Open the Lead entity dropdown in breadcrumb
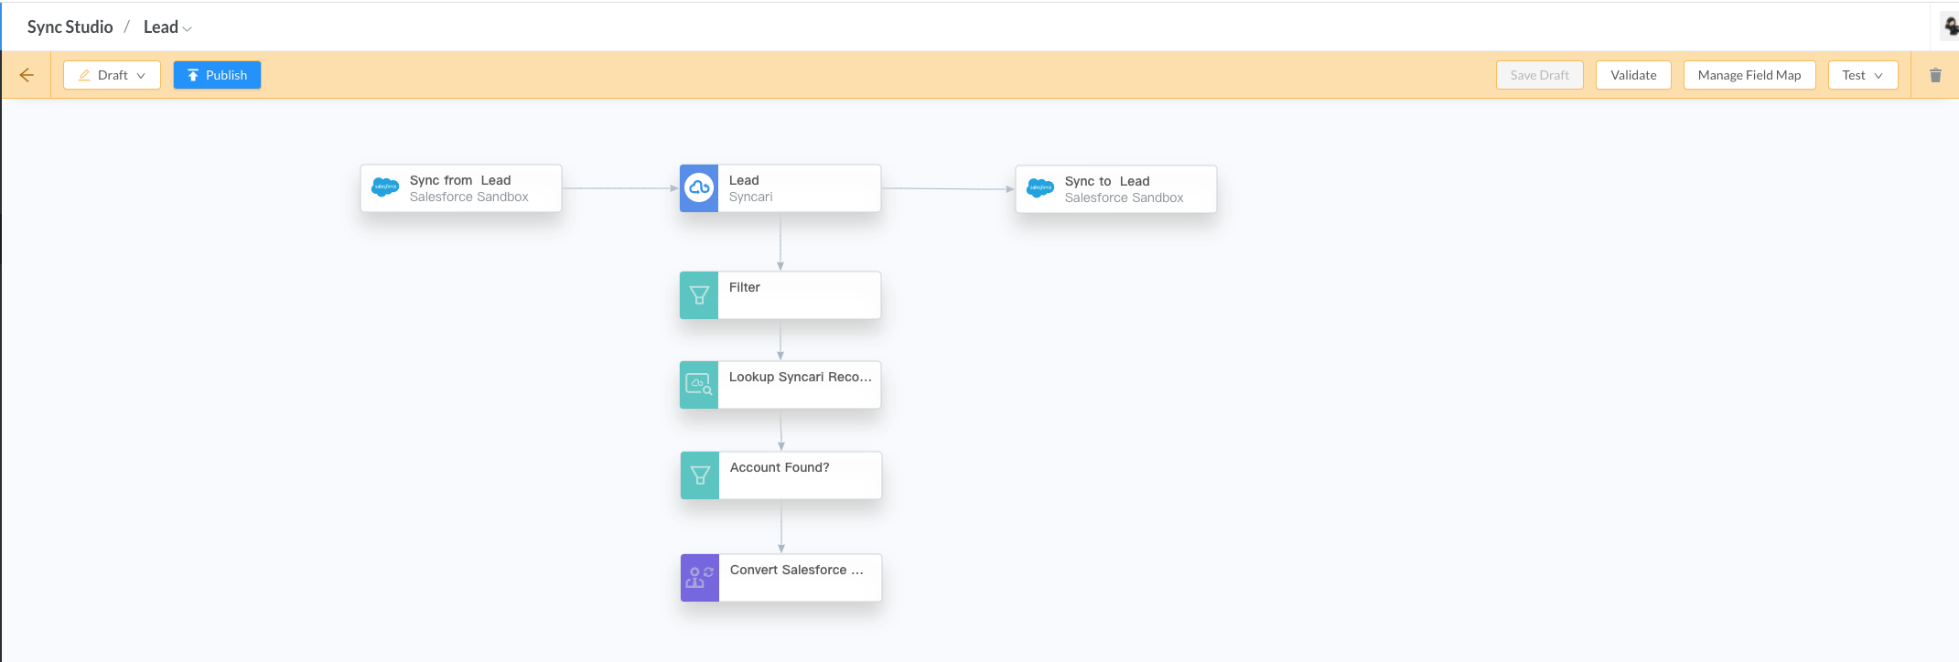The height and width of the screenshot is (662, 1959). tap(167, 27)
